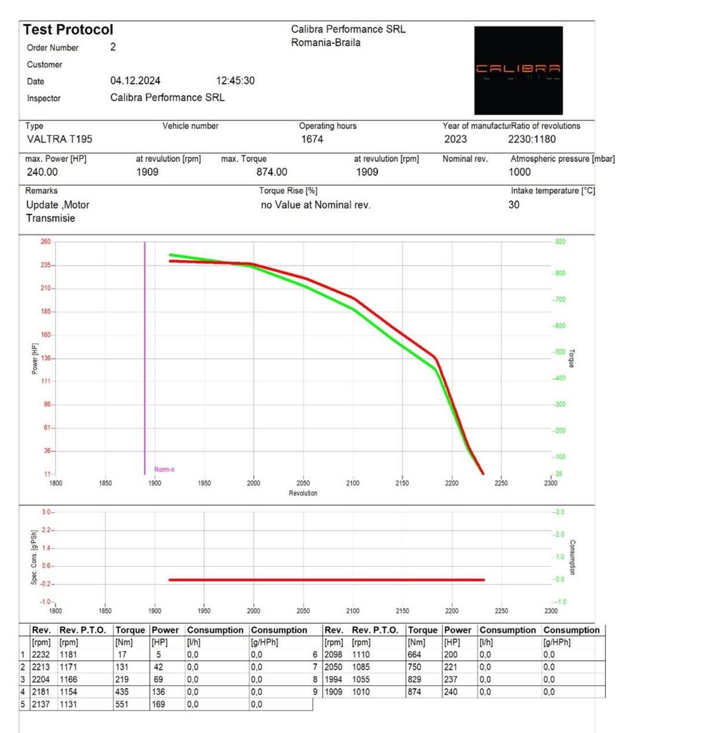Click inspector name Calibra Performance SRL
728x733 pixels.
(167, 98)
